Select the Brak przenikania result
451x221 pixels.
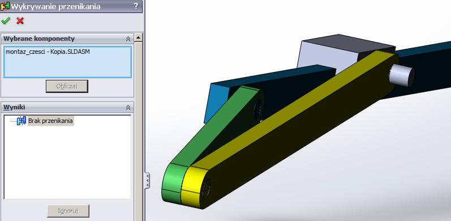[x=50, y=121]
